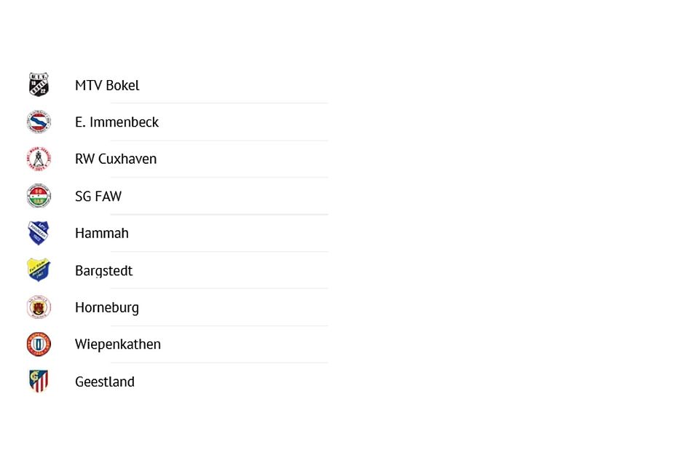Select the Horneburg club emblem
Viewport: 699px width, 466px height.
tap(39, 307)
